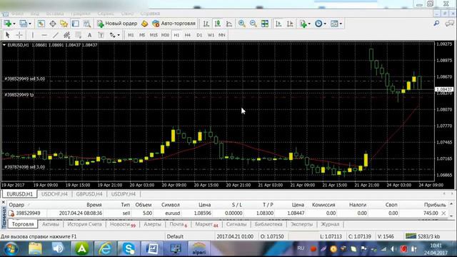This screenshot has width=457, height=257.
Task: Open the Profiles toolbar icon
Action: click(x=23, y=24)
